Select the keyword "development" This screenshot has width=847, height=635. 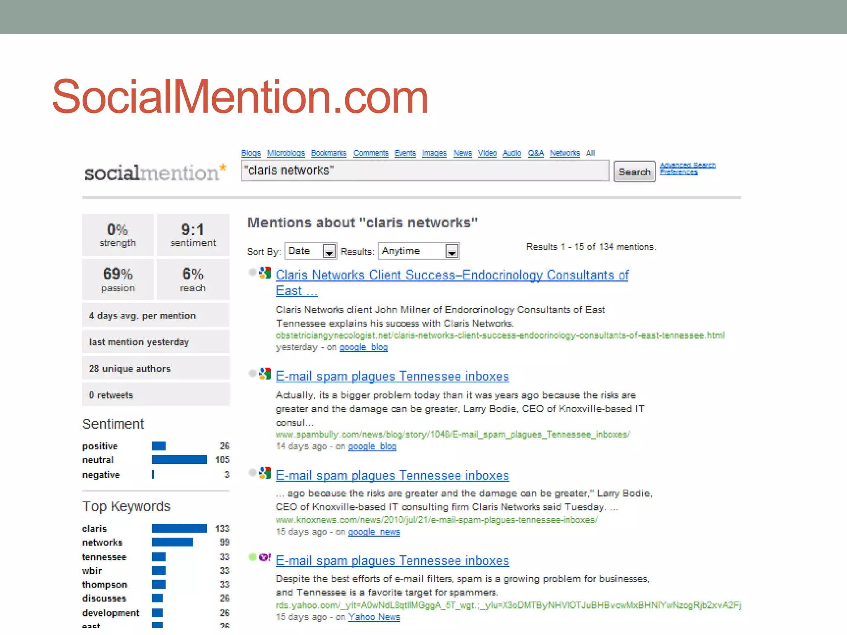tap(111, 613)
